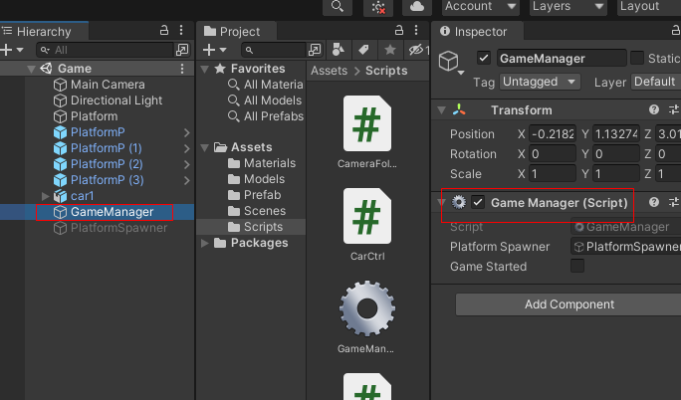The image size is (681, 400).
Task: Open the Hierarchy panel three-dot menu
Action: (181, 31)
